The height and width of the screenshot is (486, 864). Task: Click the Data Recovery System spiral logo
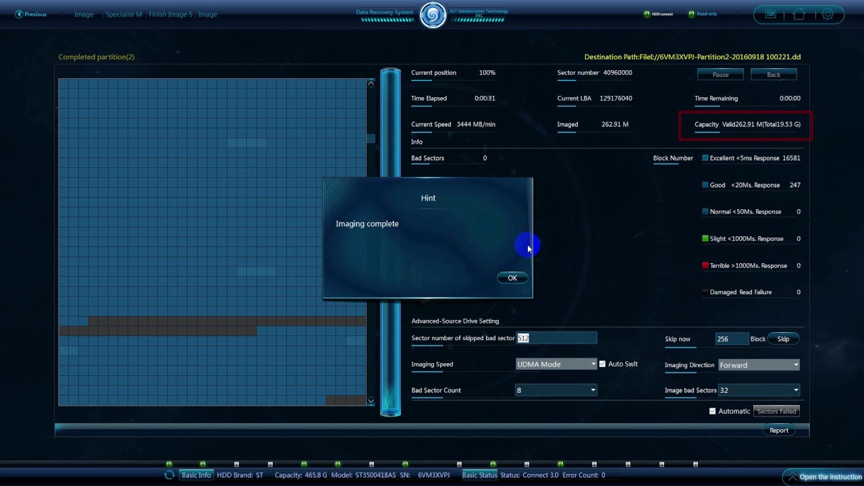click(x=433, y=16)
